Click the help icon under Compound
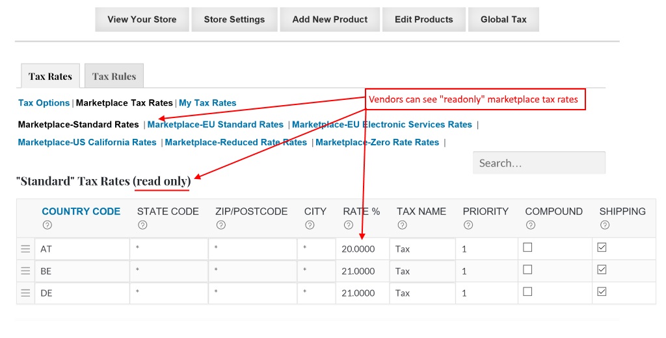The image size is (666, 338). coord(531,225)
